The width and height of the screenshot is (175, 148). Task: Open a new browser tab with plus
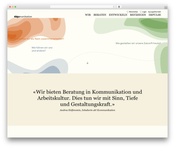tap(166, 8)
